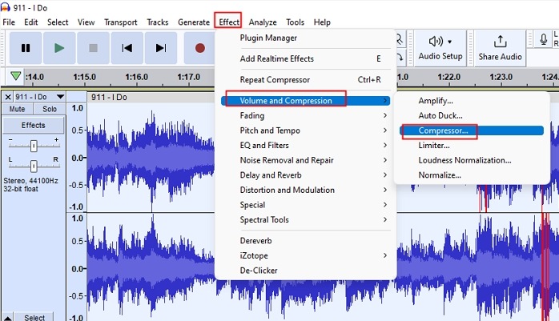
Task: Collapse track with the up arrow button
Action: tap(8, 317)
